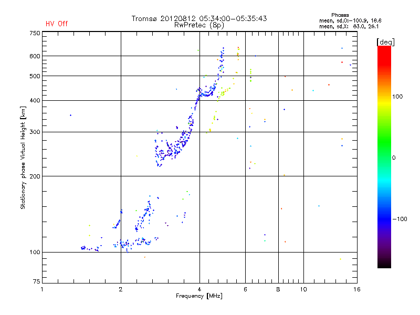Click the colorbar tick label '100'
Image resolution: width=420 pixels, height=315 pixels.
(397, 97)
